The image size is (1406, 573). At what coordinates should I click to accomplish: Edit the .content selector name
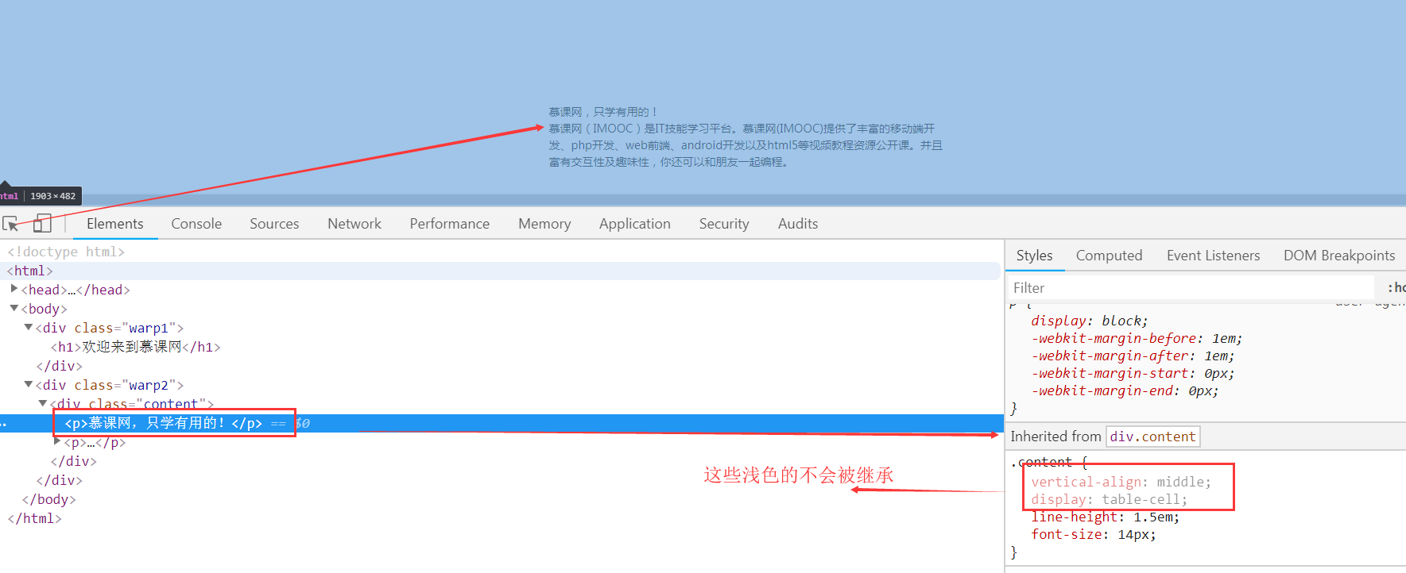tap(1041, 462)
